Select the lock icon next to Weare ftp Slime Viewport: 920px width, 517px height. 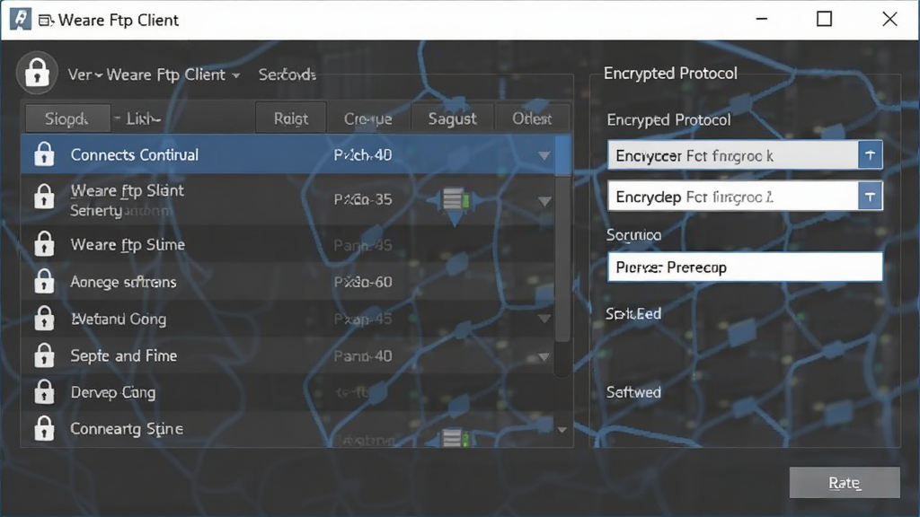(44, 244)
